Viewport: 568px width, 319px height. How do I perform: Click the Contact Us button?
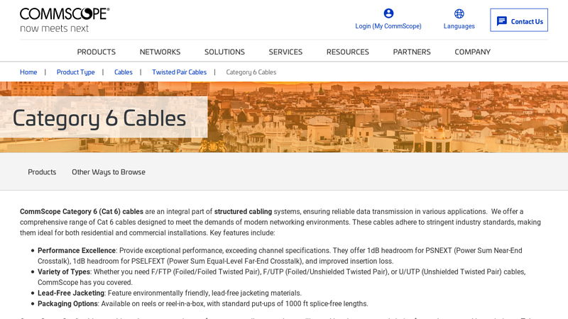coord(519,21)
